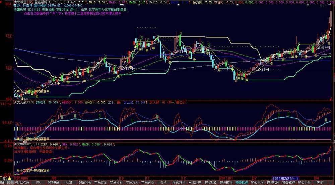Click the 727 price axis label
The height and width of the screenshot is (185, 335).
9,36
